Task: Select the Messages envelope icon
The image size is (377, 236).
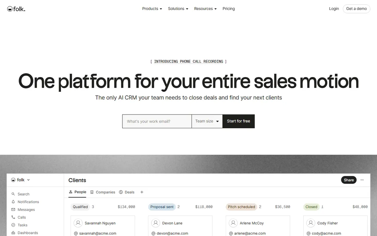Action: pos(13,210)
